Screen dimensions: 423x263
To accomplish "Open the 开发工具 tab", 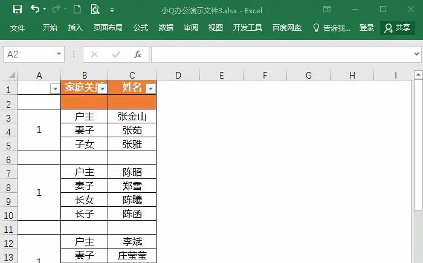I will (x=248, y=28).
